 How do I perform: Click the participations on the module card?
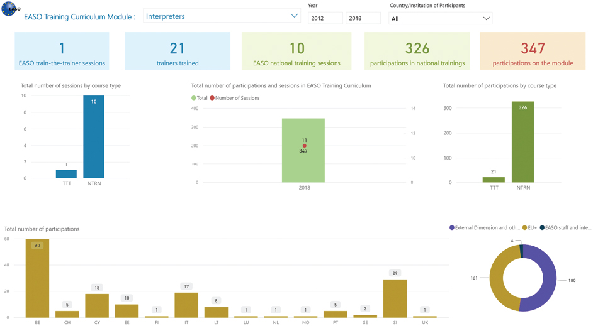533,52
